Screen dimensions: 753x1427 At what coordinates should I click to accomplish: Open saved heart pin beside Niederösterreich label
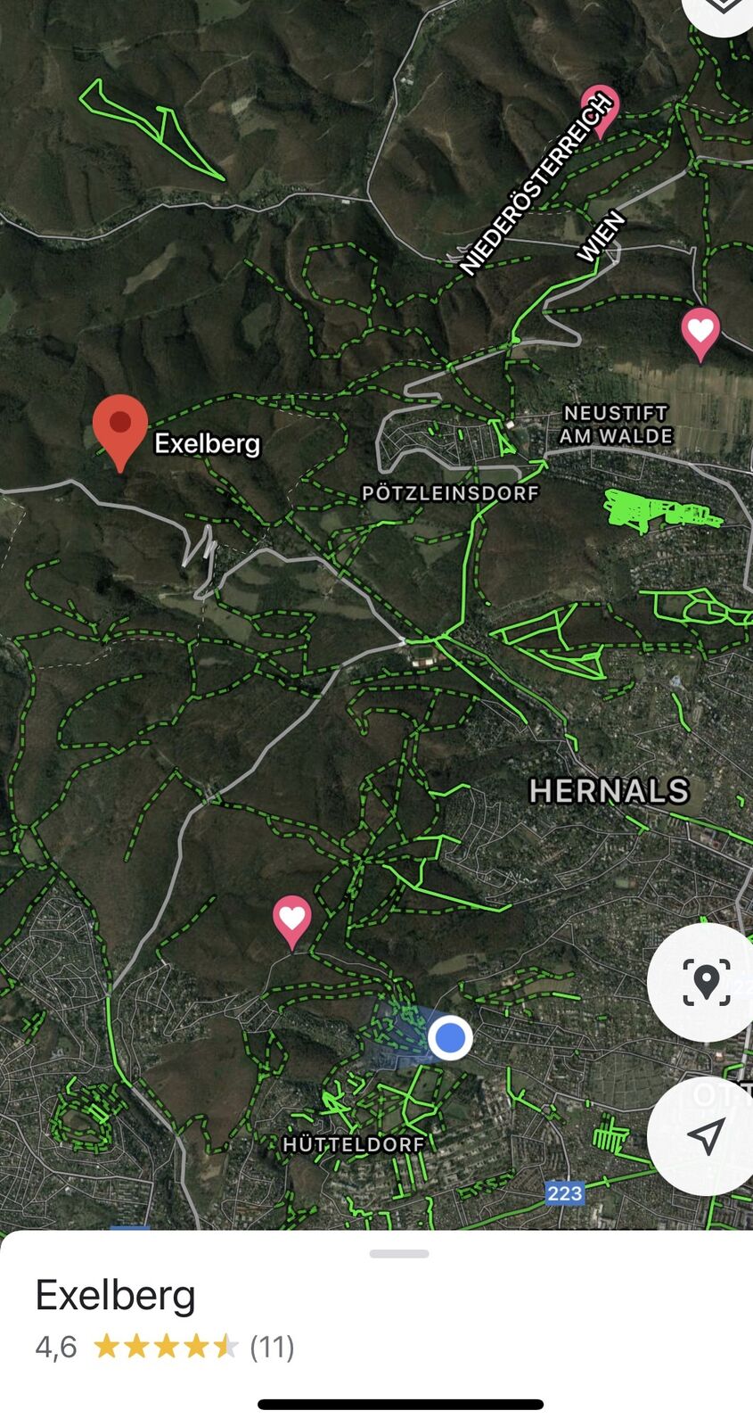click(x=600, y=111)
